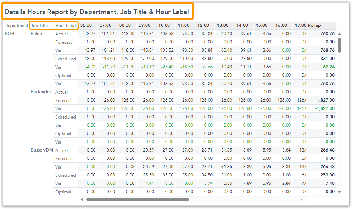This screenshot has height=209, width=352.
Task: Expand the BOH department row
Action: [10, 34]
